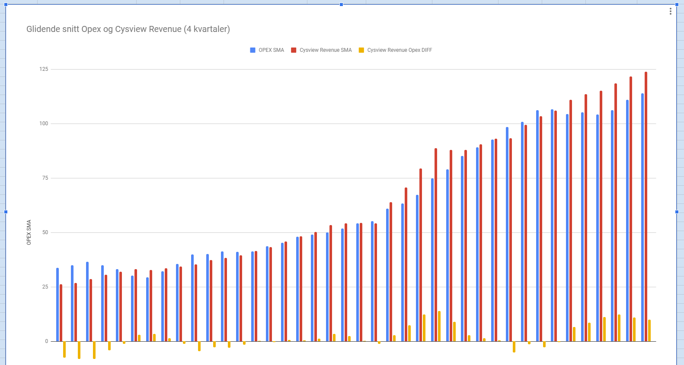Click the y-axis label 75

point(45,178)
